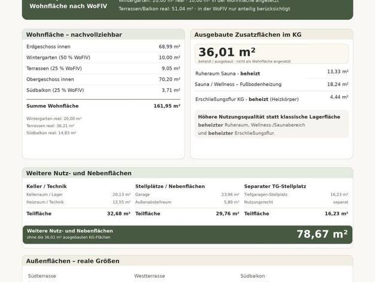This screenshot has height=282, width=375.
Task: Select the 'Wohnfläche – nachvollziehbar' heading
Action: [74, 35]
